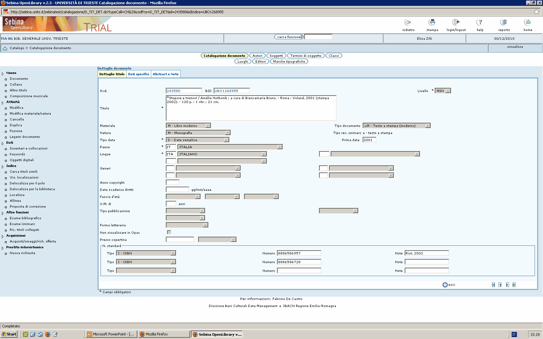Expand the Nuovo menu section
This screenshot has height=339, width=543.
tap(11, 73)
